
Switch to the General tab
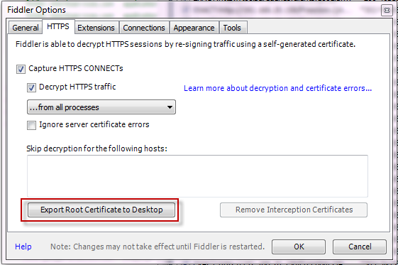25,28
